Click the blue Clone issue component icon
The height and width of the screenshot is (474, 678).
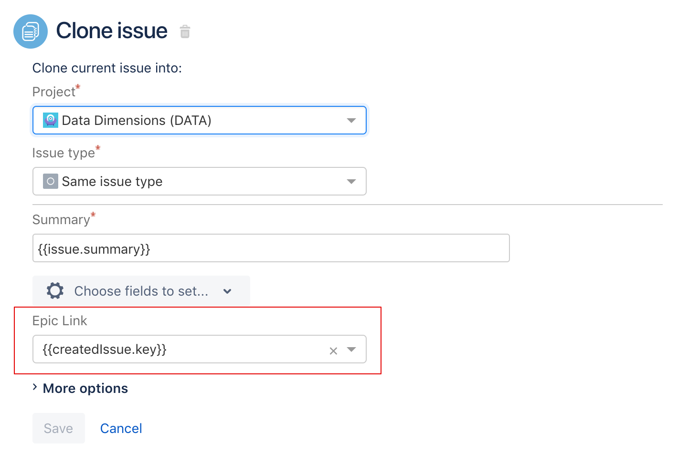(31, 31)
